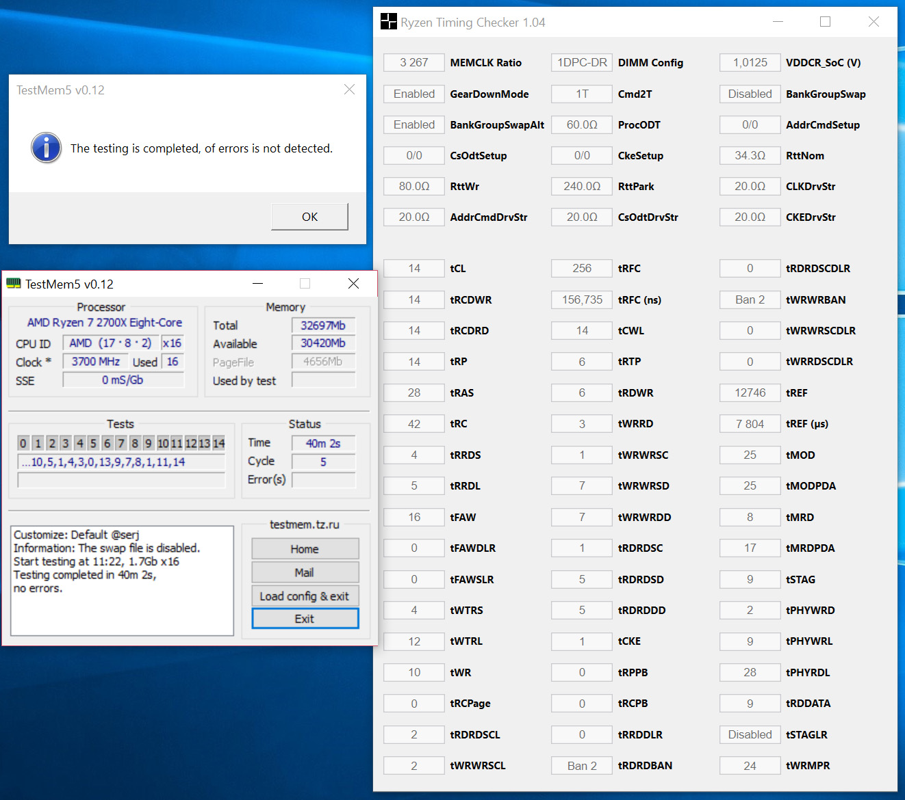Screen dimensions: 905x800
Task: Select the tWR value box showing 10
Action: coord(414,672)
